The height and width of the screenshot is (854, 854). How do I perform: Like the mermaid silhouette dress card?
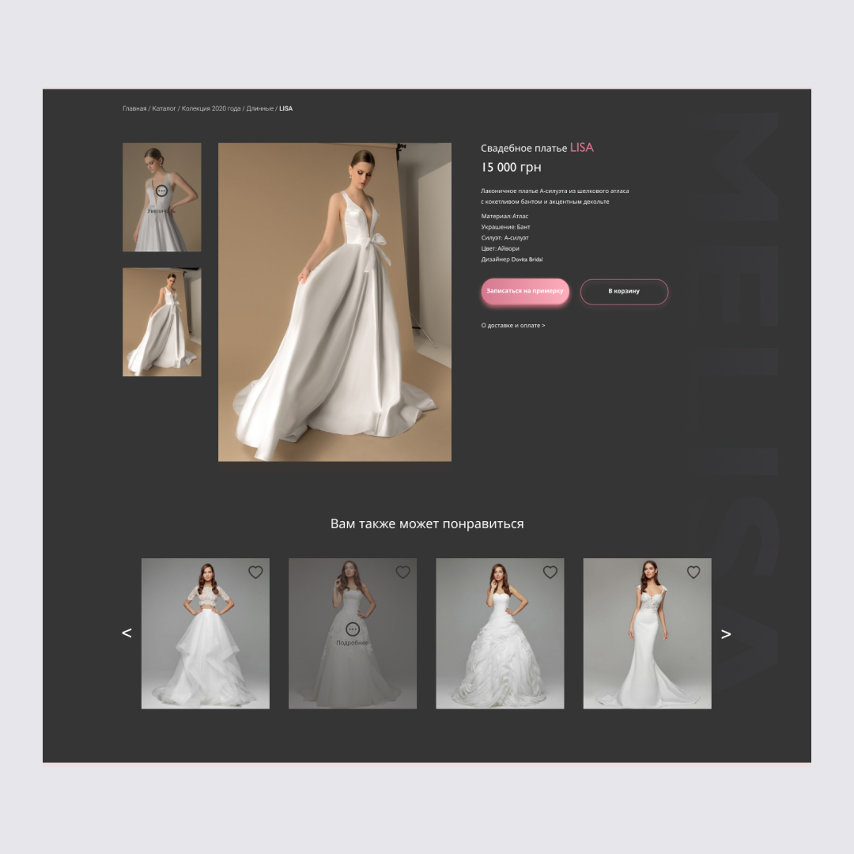(693, 572)
